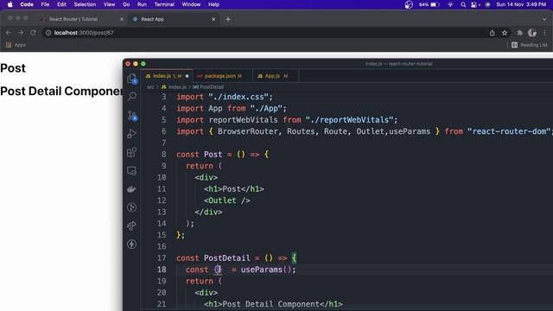Click the lightning bolt icon in activity bar
Screen dimensions: 553x311
click(x=131, y=244)
